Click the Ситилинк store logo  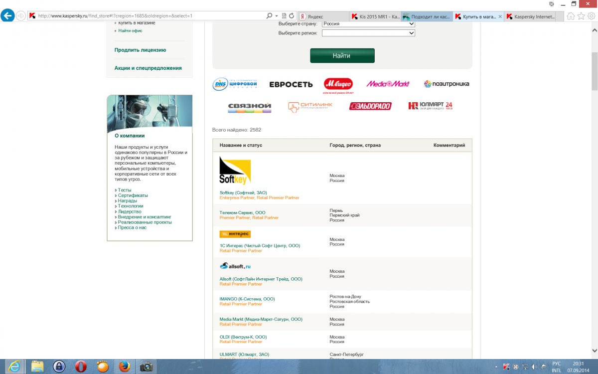[310, 106]
